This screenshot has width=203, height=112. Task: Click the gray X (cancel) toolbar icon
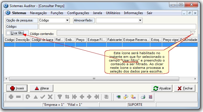coord(50,97)
